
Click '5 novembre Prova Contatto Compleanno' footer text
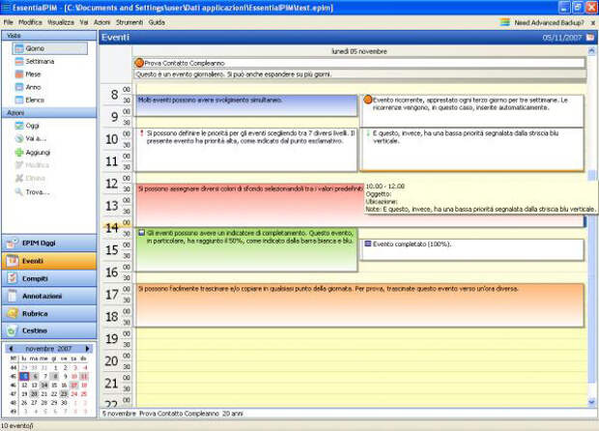click(172, 414)
